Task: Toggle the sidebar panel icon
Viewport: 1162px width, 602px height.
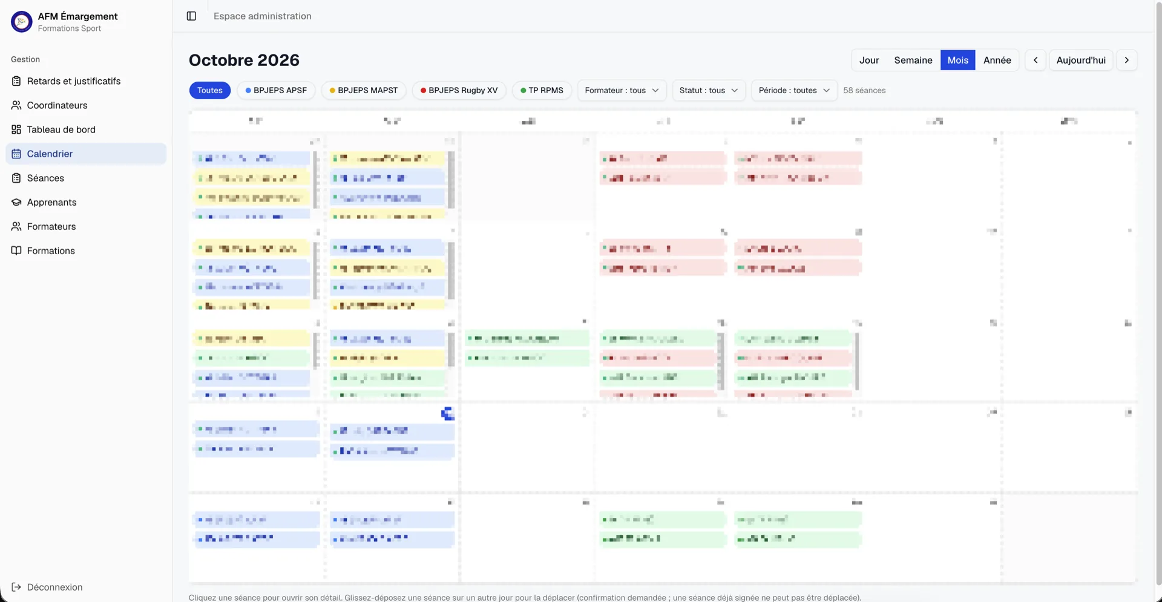Action: pyautogui.click(x=191, y=16)
